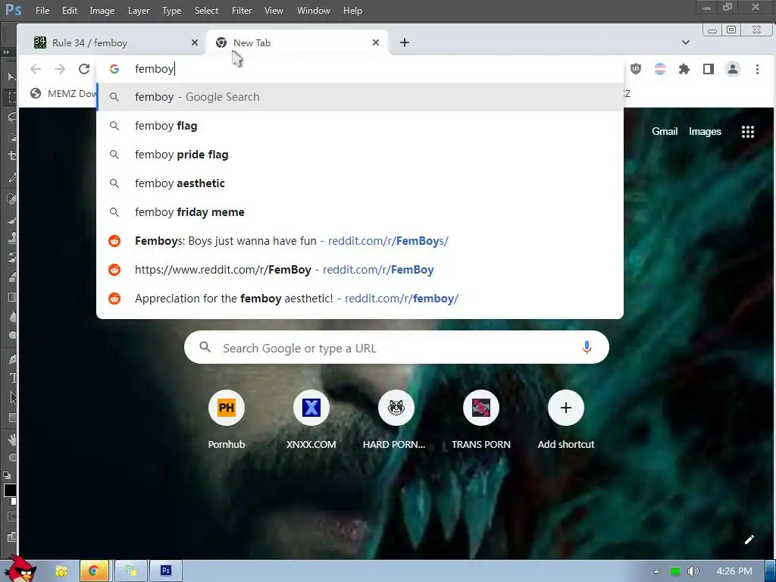Click the taskbar clock 4:26 PM
This screenshot has height=582, width=776.
(x=734, y=571)
